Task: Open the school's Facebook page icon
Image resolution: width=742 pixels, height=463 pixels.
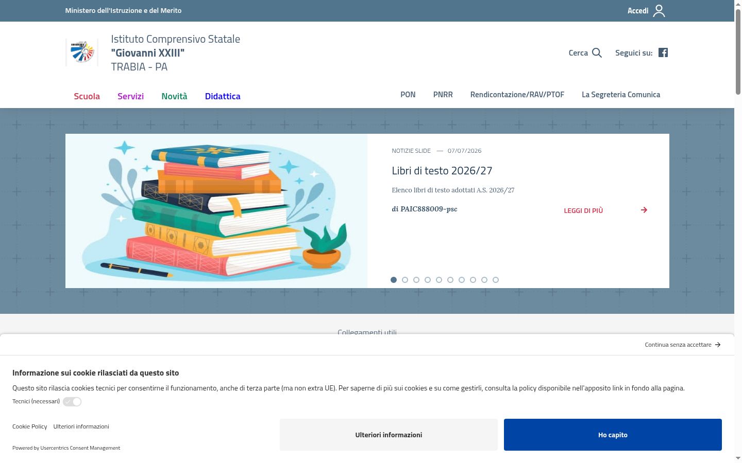Action: point(663,52)
